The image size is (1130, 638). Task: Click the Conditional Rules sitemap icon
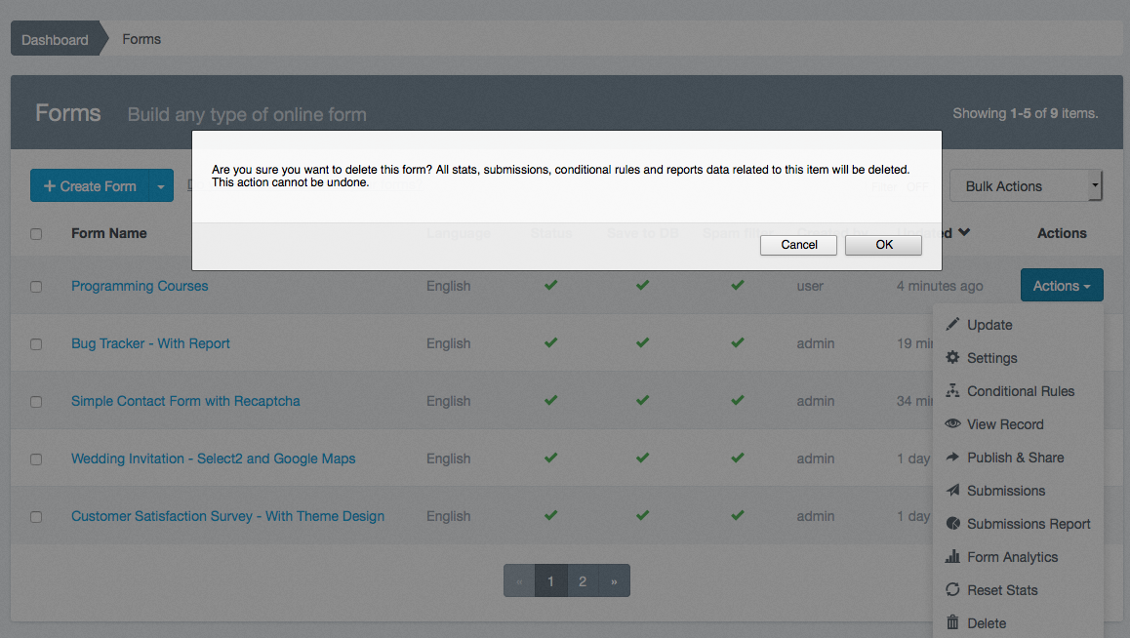[x=952, y=391]
